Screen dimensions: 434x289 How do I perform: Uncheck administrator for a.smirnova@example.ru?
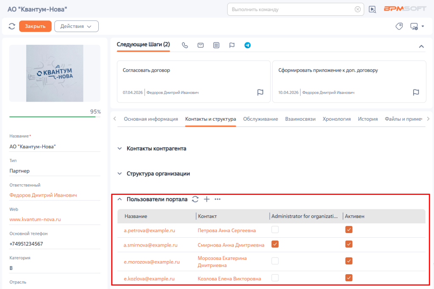(x=275, y=244)
